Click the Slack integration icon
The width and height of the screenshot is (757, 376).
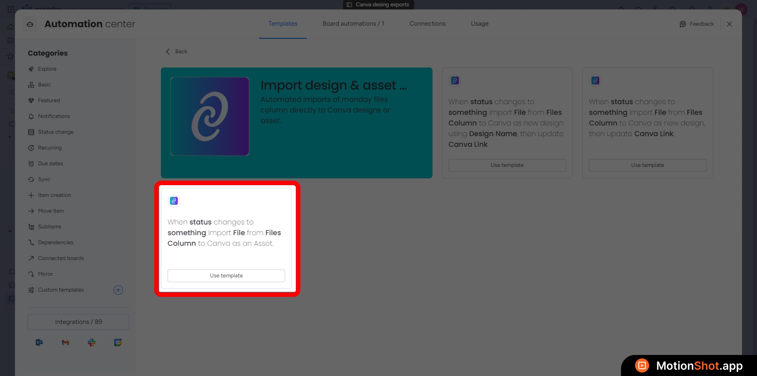click(x=91, y=342)
